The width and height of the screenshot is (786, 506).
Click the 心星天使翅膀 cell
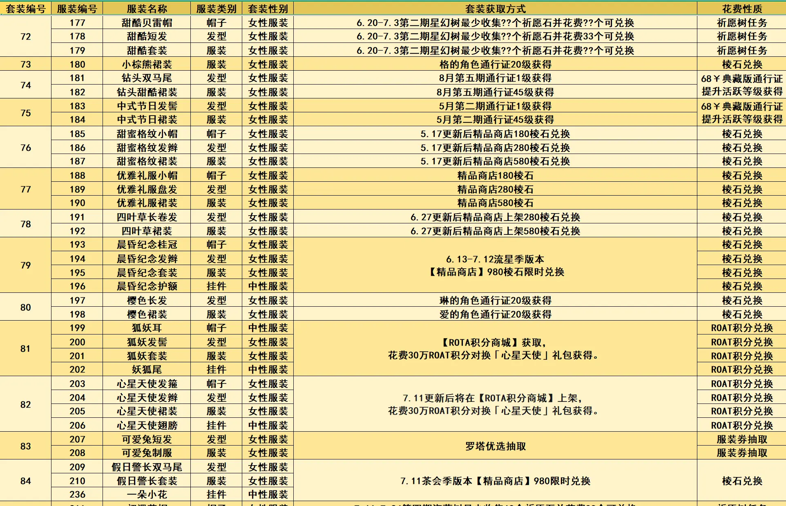click(147, 426)
